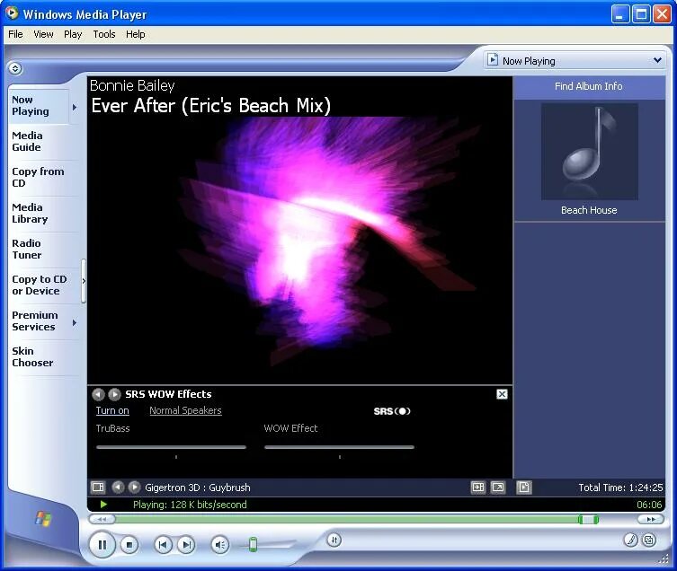Click the TruBass slider
The image size is (677, 571).
tap(171, 447)
